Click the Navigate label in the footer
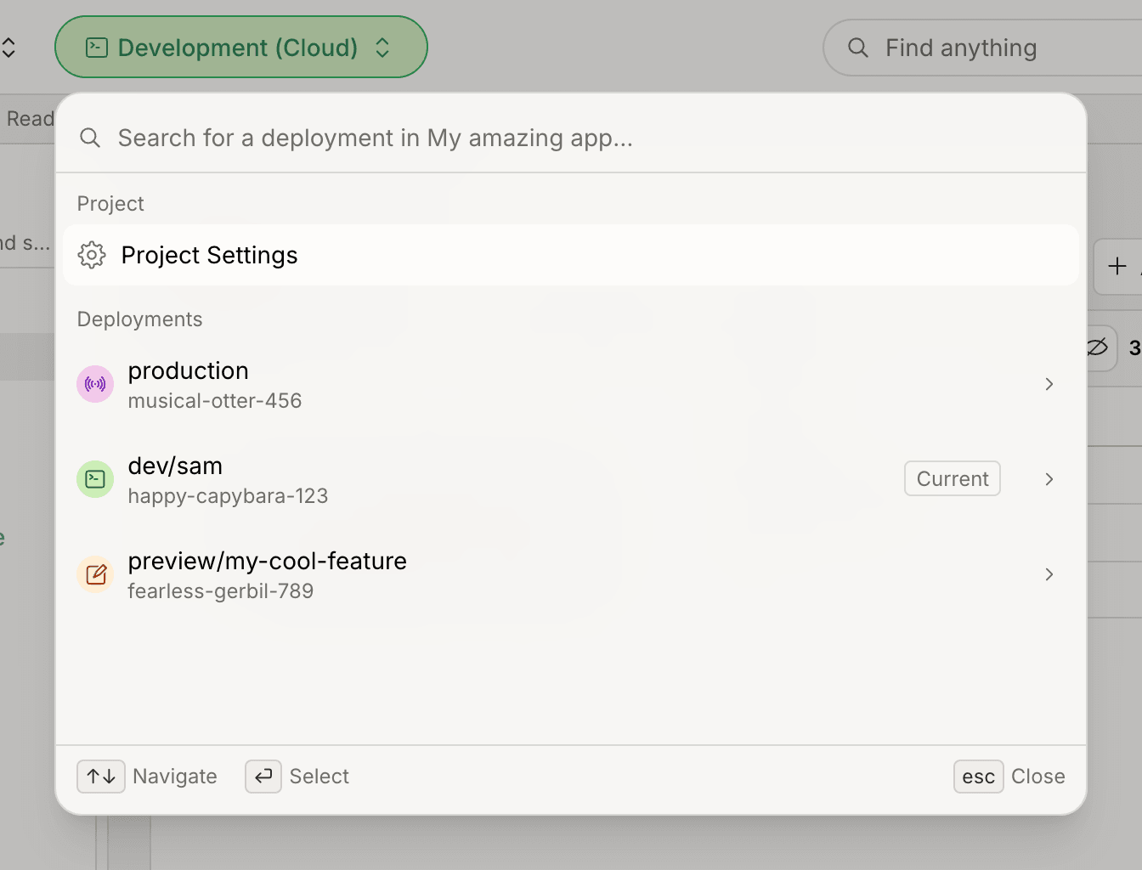The width and height of the screenshot is (1142, 870). 175,777
